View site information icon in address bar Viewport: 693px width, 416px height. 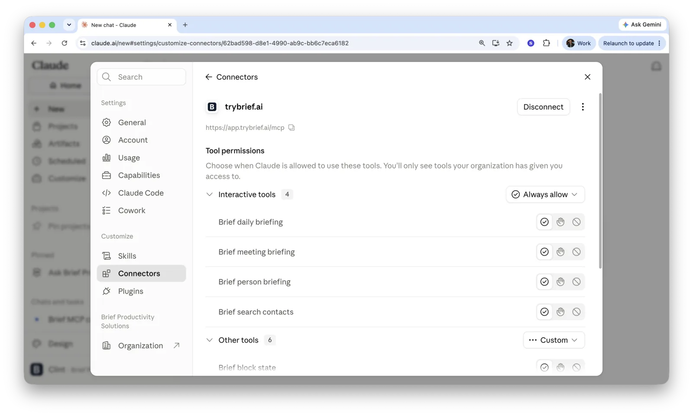pos(83,43)
